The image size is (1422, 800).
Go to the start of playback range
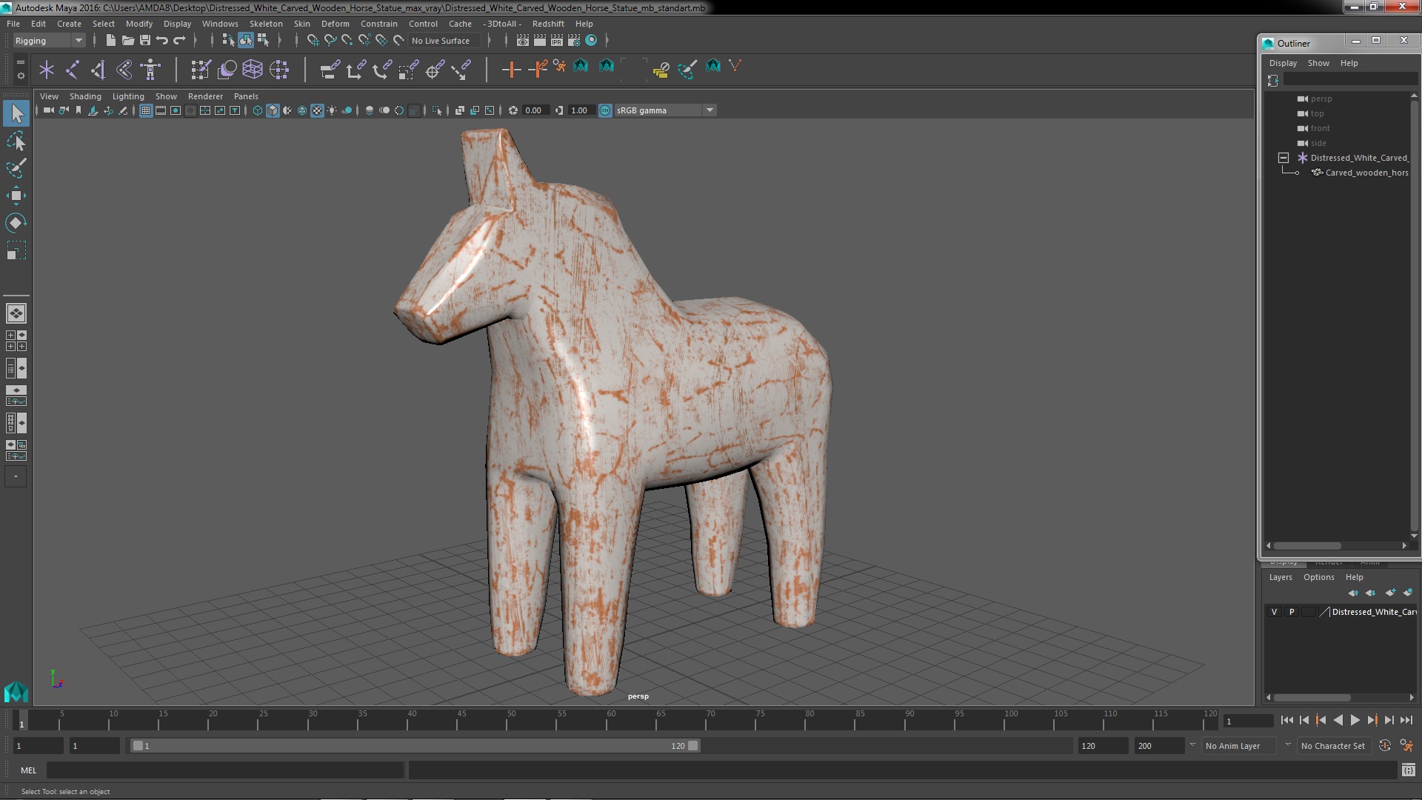click(x=1286, y=720)
